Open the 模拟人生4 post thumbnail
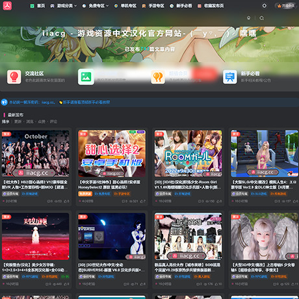 tap(265, 153)
